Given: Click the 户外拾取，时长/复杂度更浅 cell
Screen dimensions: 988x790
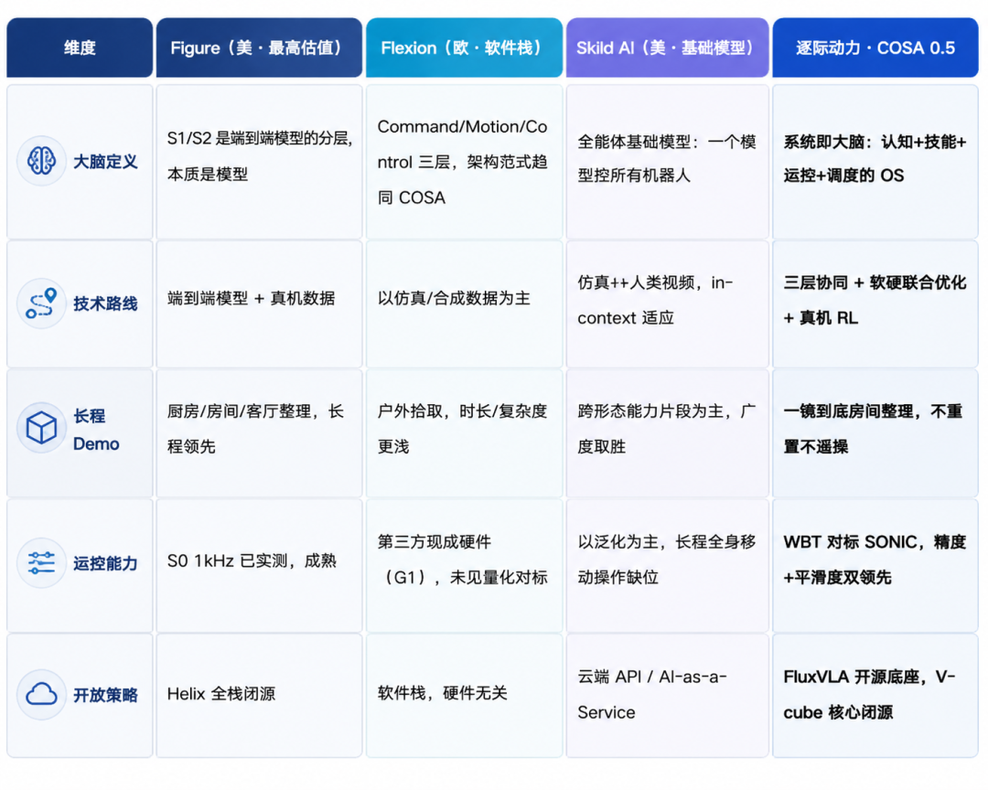Looking at the screenshot, I should coord(465,433).
